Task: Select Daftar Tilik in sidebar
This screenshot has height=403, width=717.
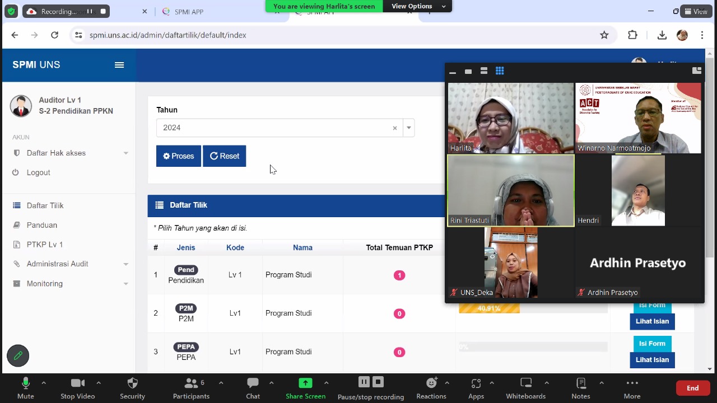Action: coord(45,205)
